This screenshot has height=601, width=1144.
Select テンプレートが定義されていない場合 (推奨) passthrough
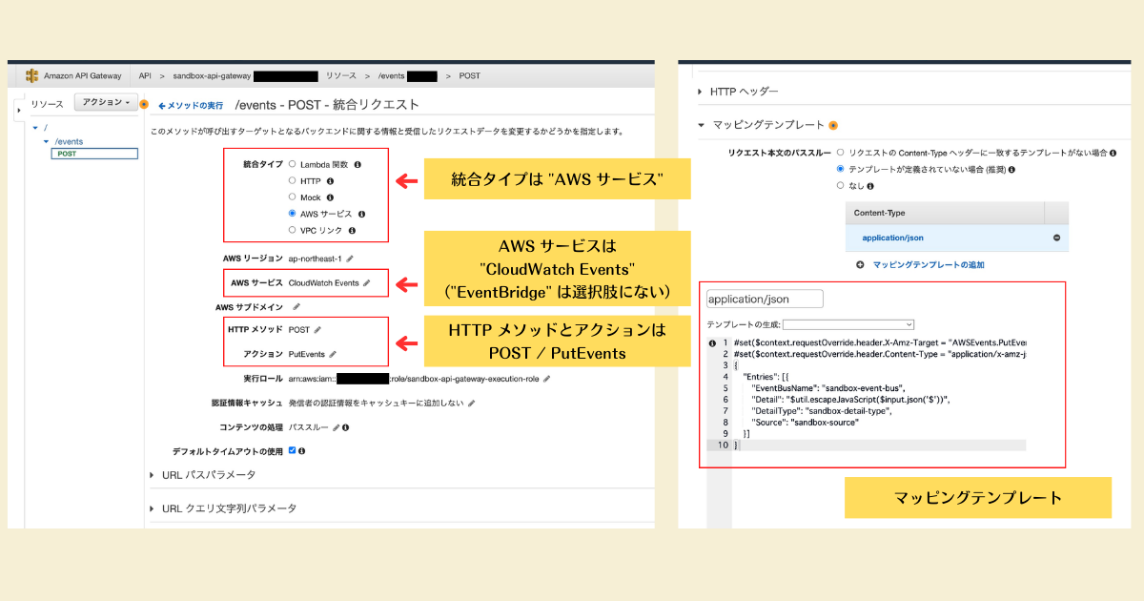pyautogui.click(x=840, y=169)
